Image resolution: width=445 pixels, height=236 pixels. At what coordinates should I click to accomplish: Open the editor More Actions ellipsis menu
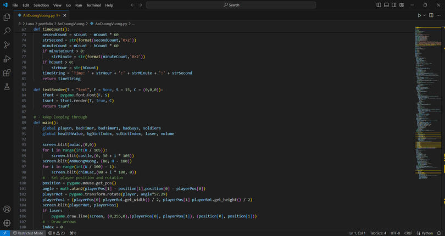point(438,15)
